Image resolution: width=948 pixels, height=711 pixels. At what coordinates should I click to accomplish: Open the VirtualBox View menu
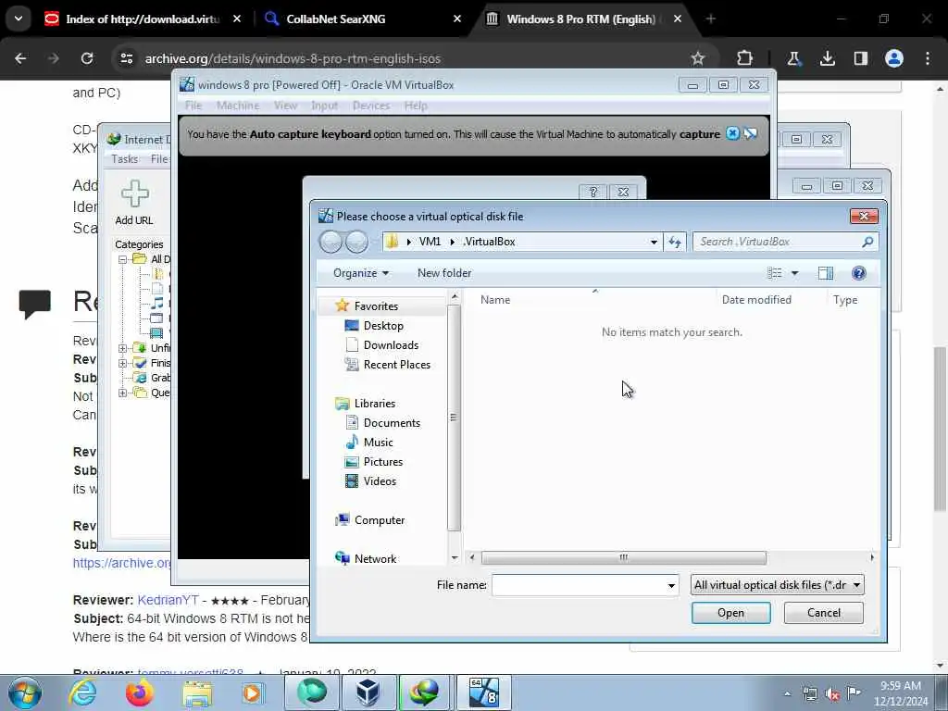pyautogui.click(x=285, y=106)
